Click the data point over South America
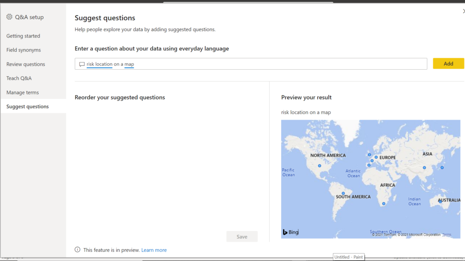The height and width of the screenshot is (261, 465). pyautogui.click(x=343, y=193)
